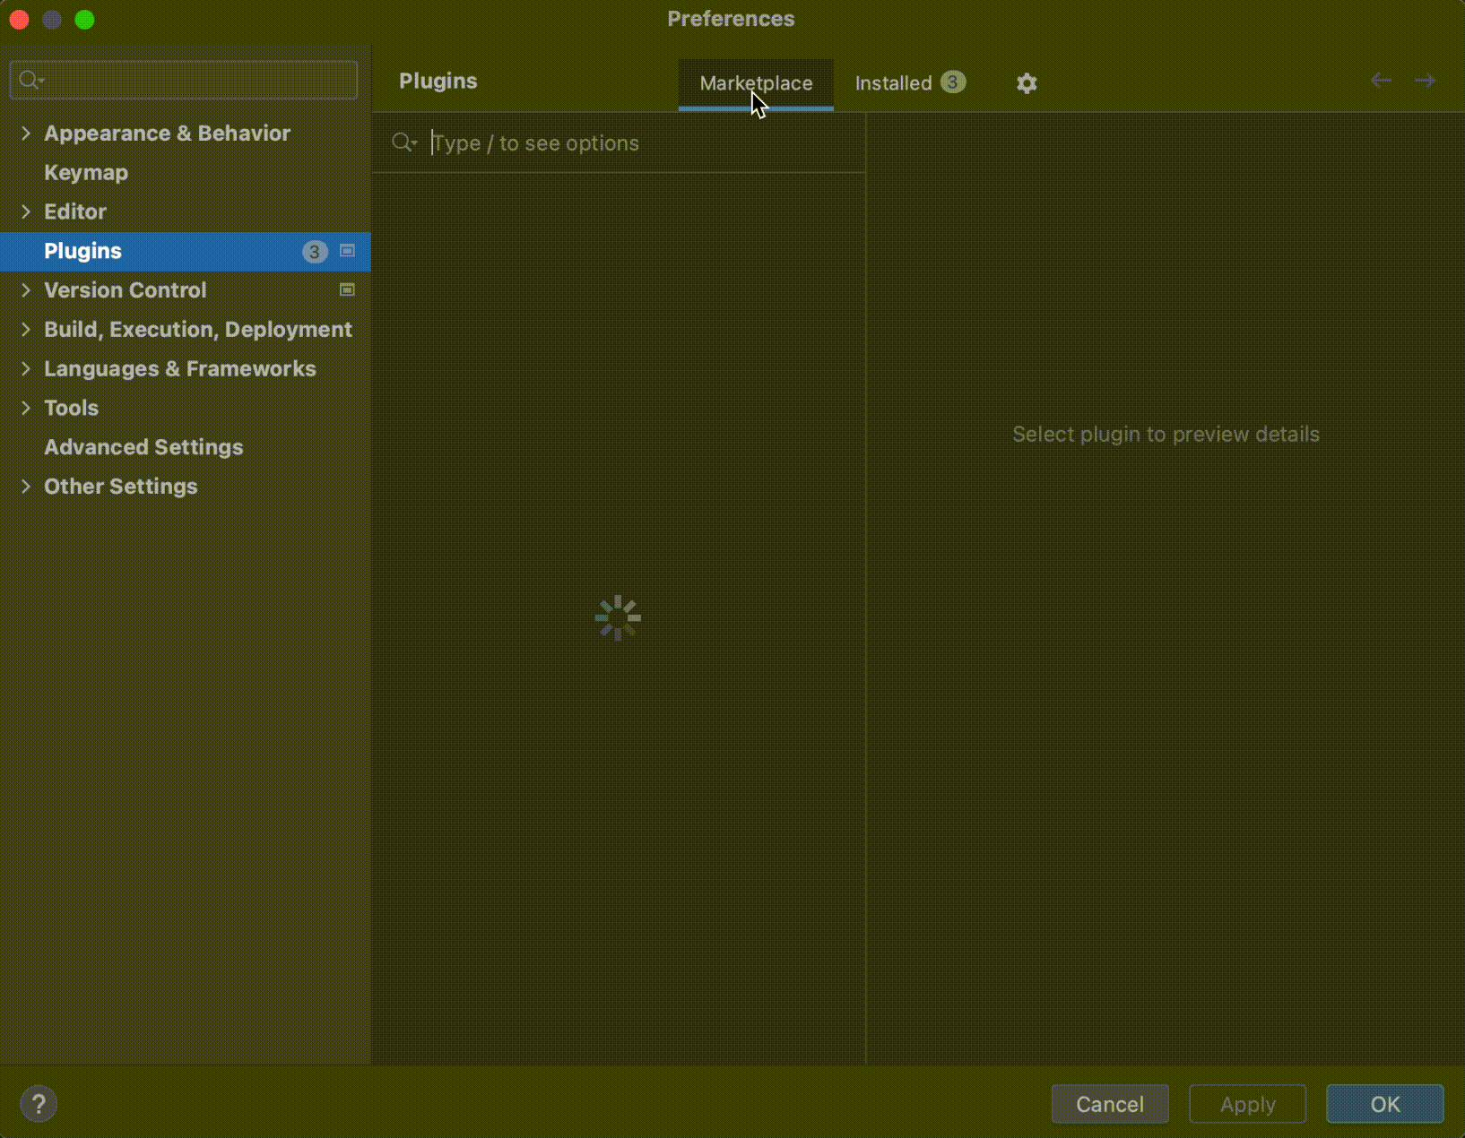Viewport: 1465px width, 1138px height.
Task: Expand the Editor section
Action: 26,211
